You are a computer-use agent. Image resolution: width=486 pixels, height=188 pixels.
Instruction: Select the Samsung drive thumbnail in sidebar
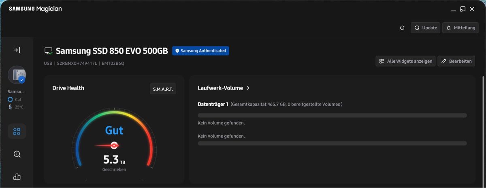click(17, 75)
